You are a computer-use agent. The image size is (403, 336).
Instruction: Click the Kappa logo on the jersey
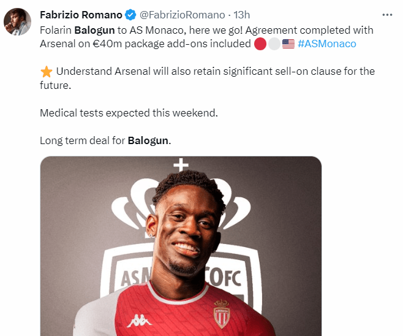pyautogui.click(x=139, y=321)
